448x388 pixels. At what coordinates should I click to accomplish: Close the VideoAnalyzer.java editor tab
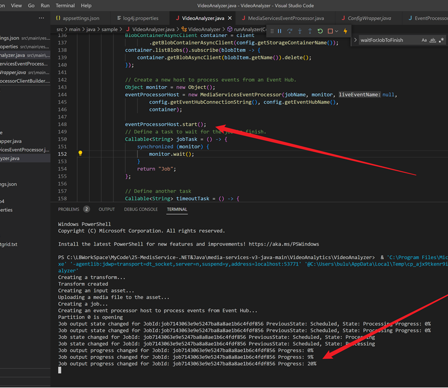tap(230, 18)
